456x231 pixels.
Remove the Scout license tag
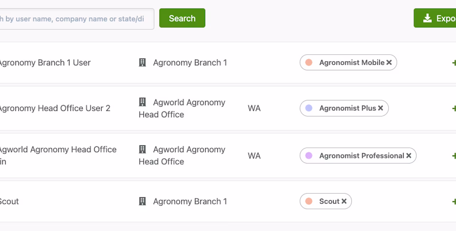coord(344,201)
